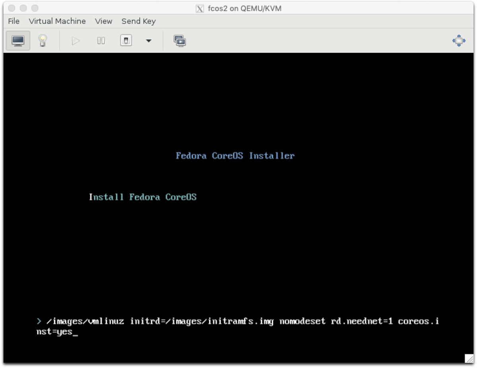This screenshot has width=477, height=368.
Task: Show virtual hardware details lightbulb
Action: 43,40
